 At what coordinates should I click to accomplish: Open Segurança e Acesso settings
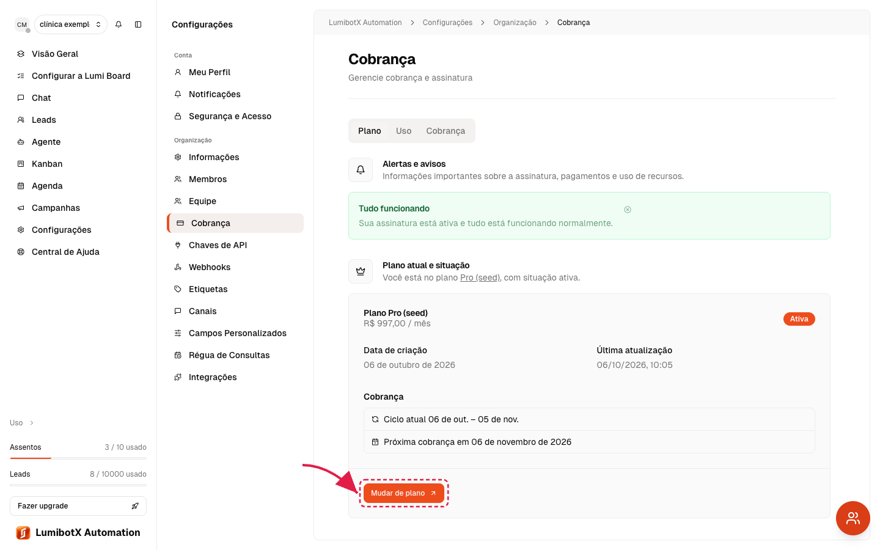tap(235, 116)
